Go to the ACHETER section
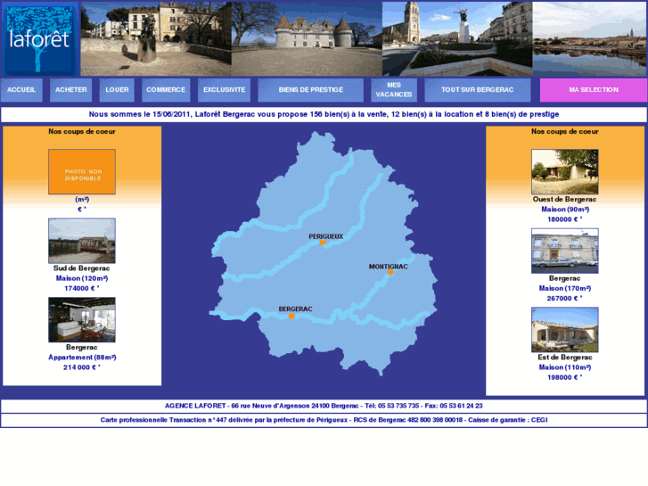The height and width of the screenshot is (486, 648). pos(71,90)
